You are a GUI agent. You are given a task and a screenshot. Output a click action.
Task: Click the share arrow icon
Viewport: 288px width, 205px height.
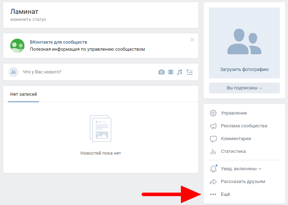pyautogui.click(x=213, y=182)
